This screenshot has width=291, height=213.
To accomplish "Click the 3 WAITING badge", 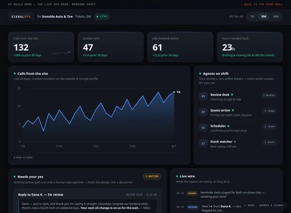I will [152, 176].
